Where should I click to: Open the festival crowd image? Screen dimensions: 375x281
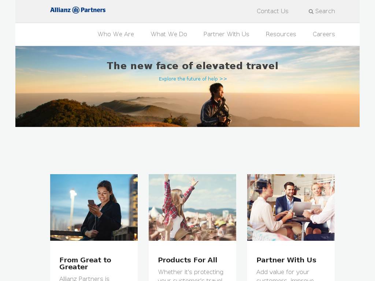[x=192, y=207]
